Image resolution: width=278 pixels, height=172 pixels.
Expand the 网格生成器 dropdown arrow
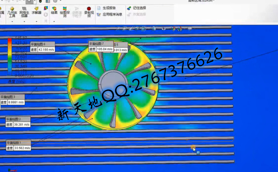[x=24, y=22]
